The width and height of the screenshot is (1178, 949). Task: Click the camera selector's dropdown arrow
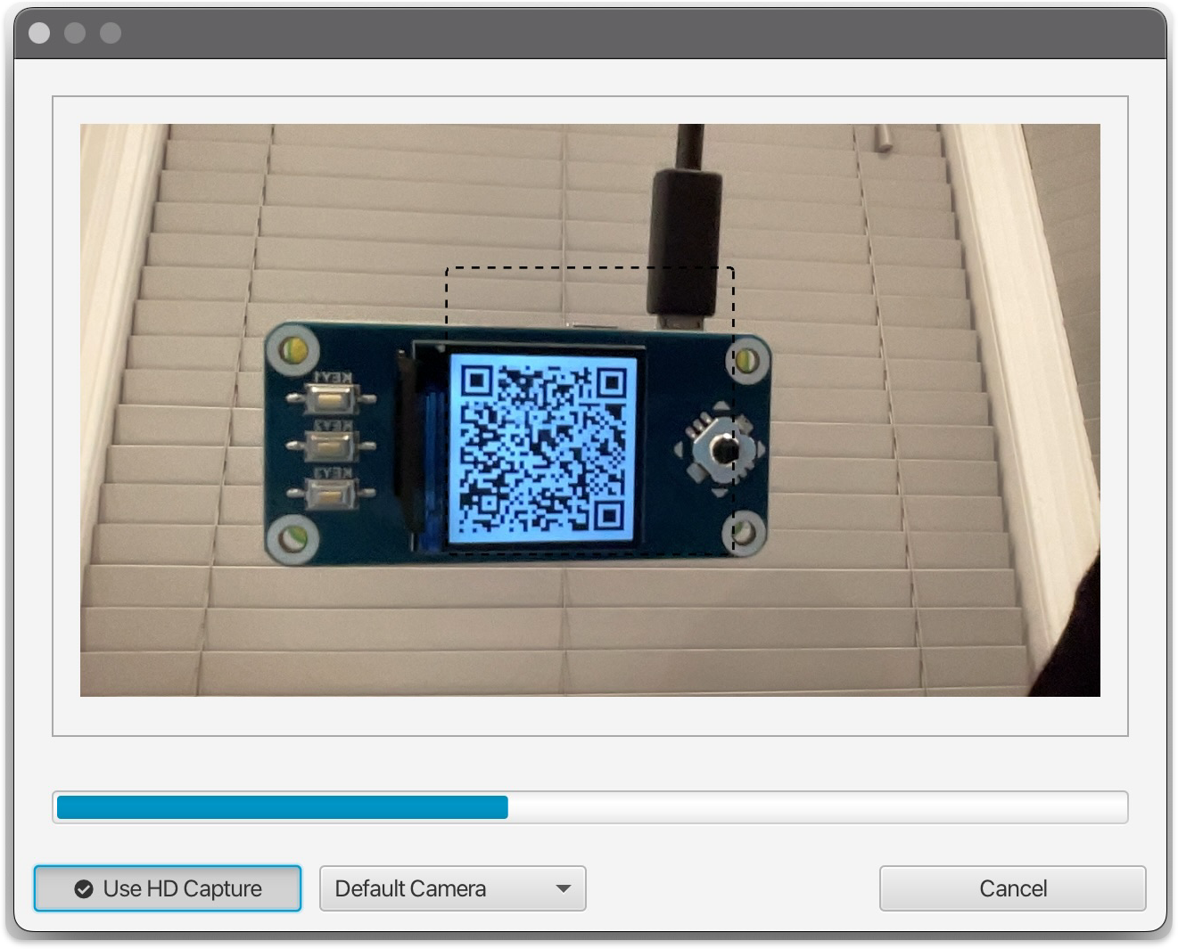563,888
